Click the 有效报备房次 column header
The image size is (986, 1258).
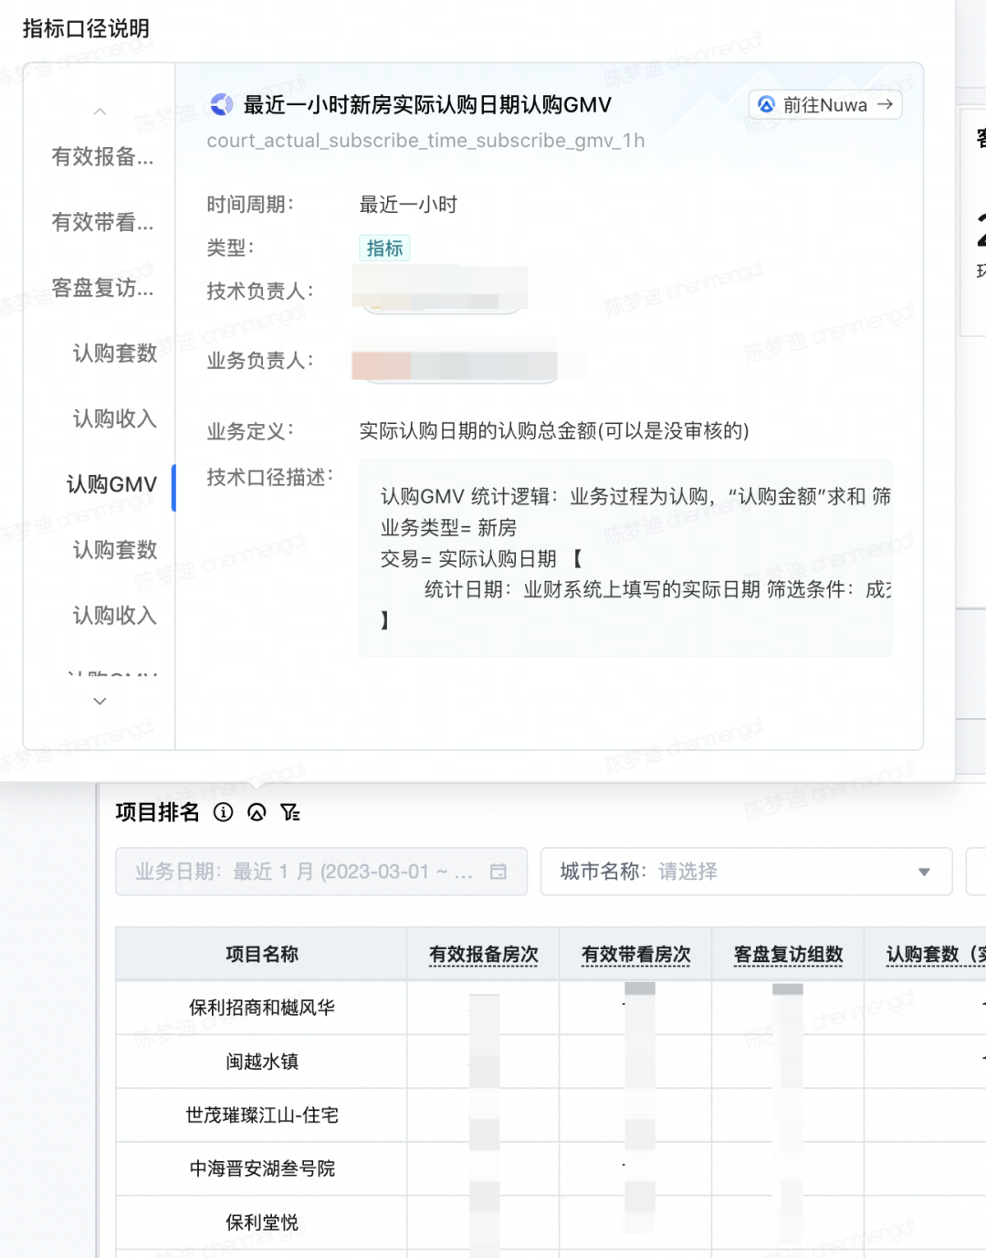(x=484, y=955)
